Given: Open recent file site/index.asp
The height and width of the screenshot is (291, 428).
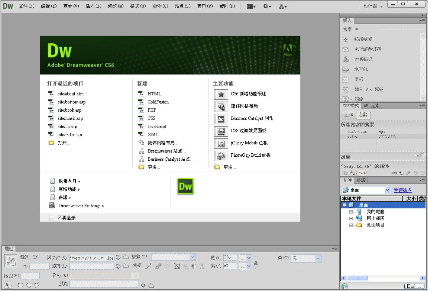Looking at the screenshot, I should pyautogui.click(x=69, y=135).
